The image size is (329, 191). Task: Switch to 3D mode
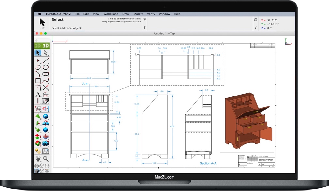pyautogui.click(x=46, y=45)
